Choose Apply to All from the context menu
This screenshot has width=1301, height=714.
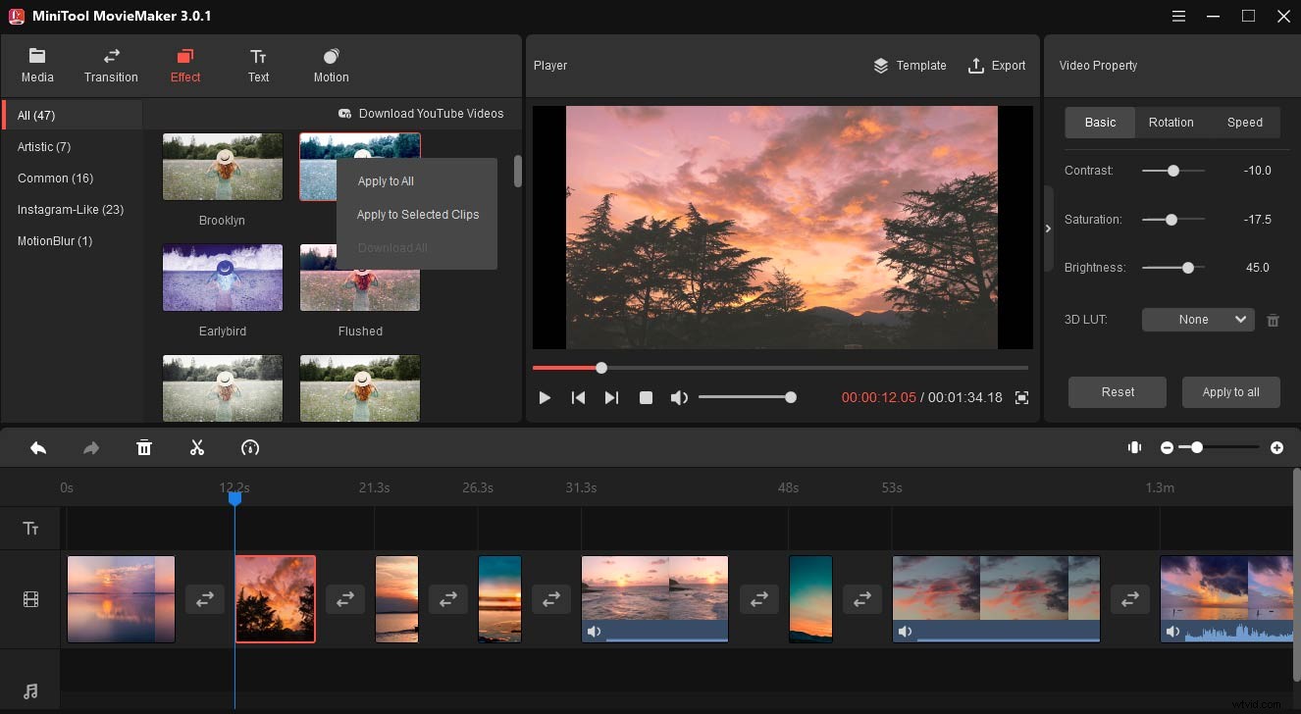click(385, 180)
